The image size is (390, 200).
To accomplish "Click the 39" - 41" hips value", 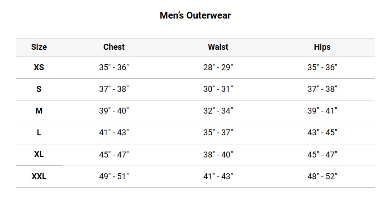I will tap(322, 111).
